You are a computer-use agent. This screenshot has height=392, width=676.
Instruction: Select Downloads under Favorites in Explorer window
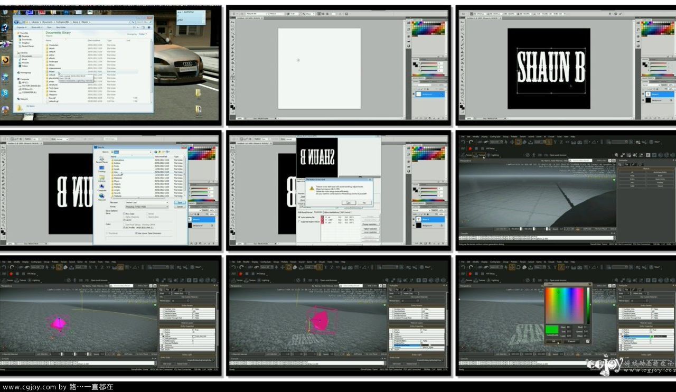click(26, 40)
